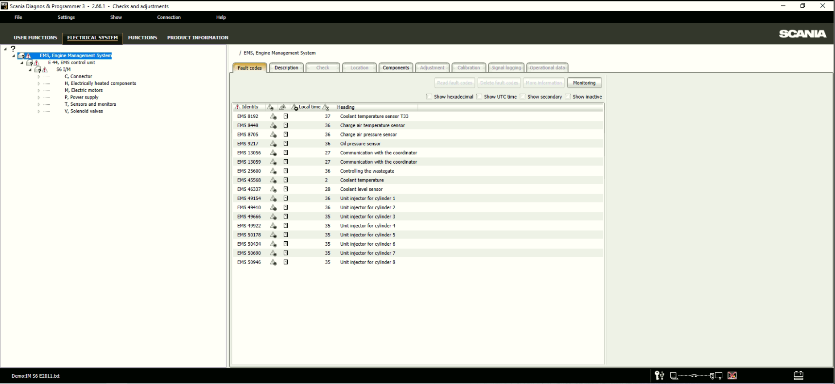The image size is (835, 384).
Task: Select the Oil pressure sensor fault row
Action: click(x=418, y=144)
